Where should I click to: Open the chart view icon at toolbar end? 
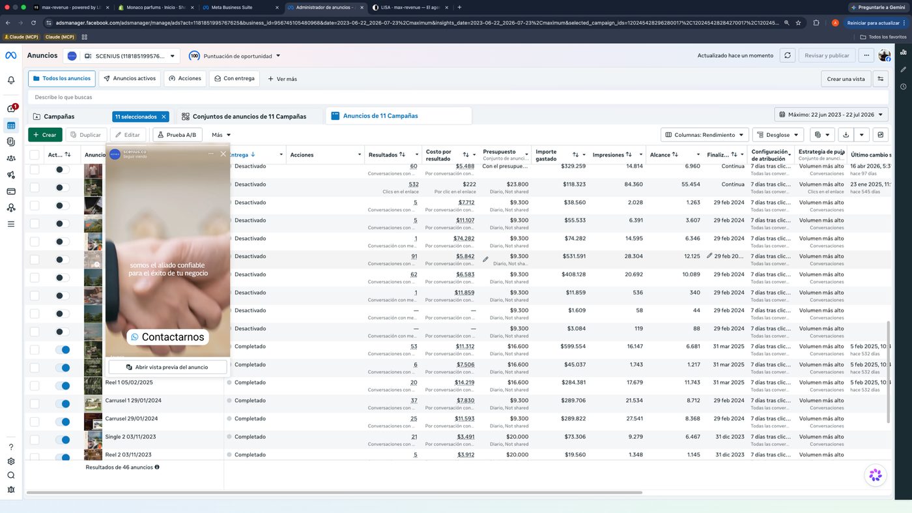[881, 135]
